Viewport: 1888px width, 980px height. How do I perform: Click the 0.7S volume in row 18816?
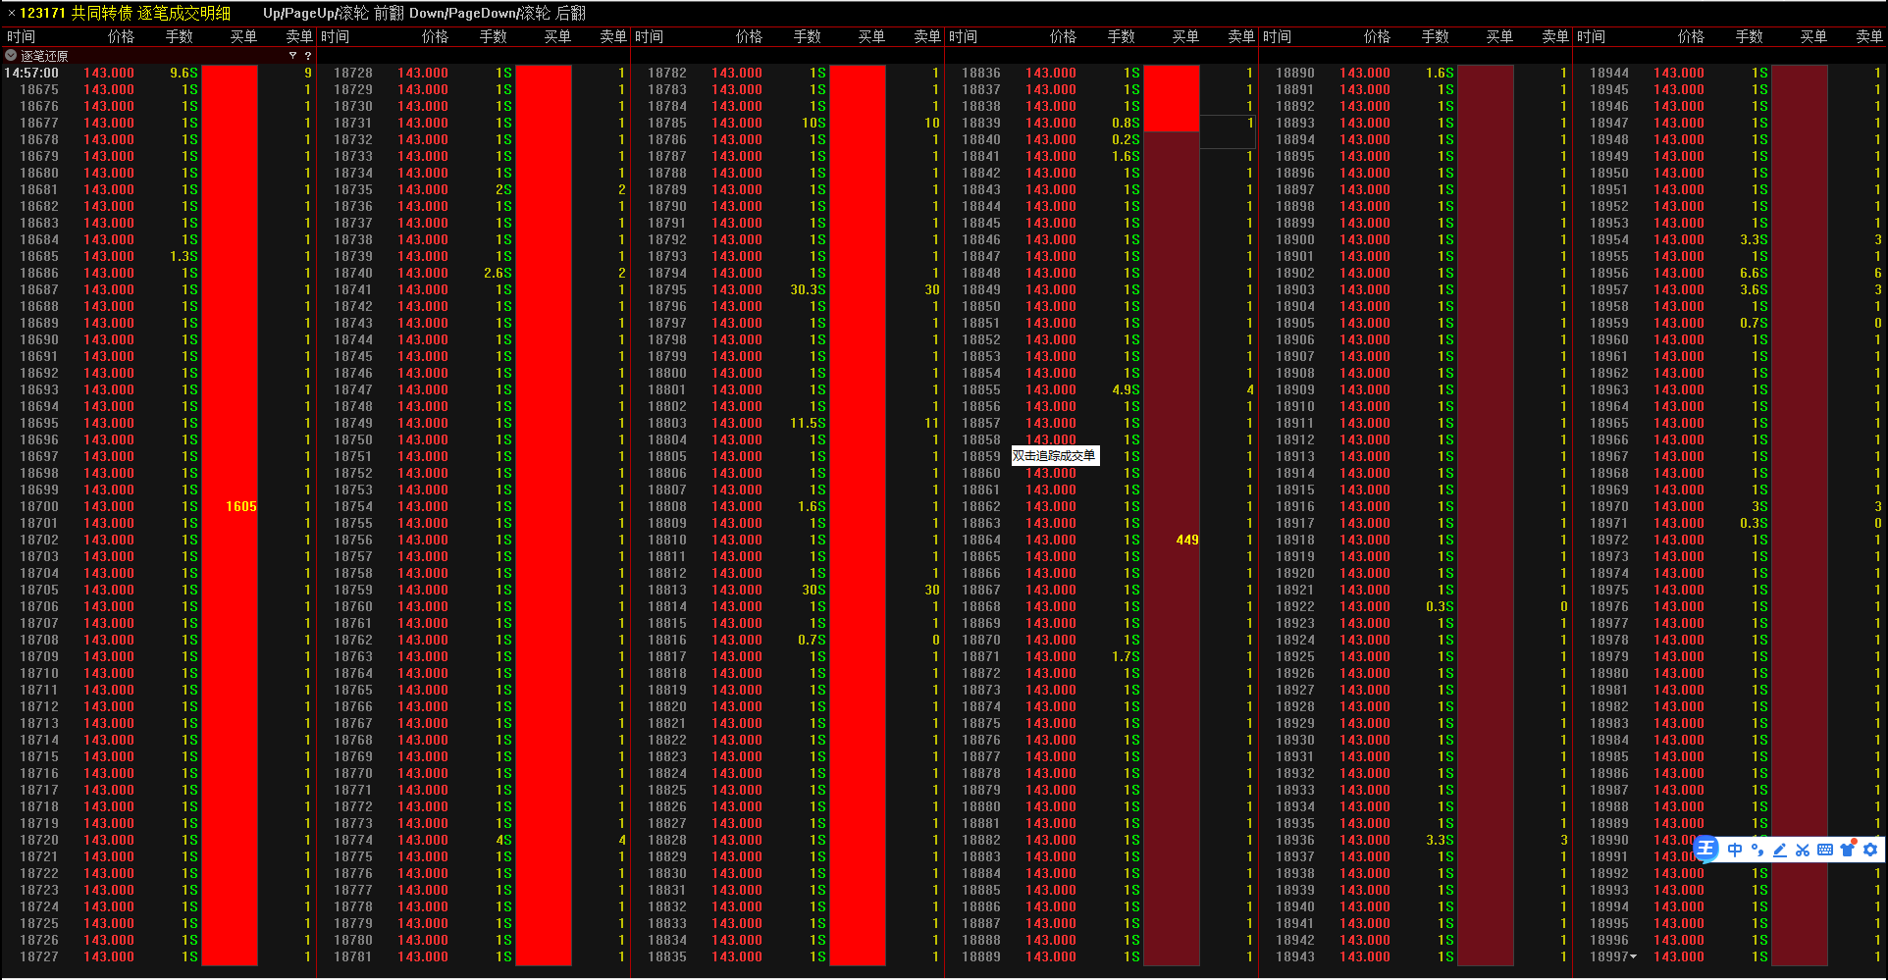[812, 640]
